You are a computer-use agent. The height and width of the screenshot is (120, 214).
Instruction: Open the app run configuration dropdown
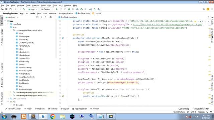click(33, 9)
